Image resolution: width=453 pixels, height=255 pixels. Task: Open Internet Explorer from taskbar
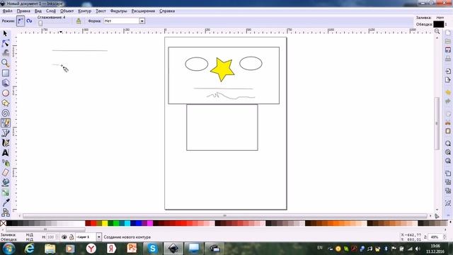tap(29, 249)
